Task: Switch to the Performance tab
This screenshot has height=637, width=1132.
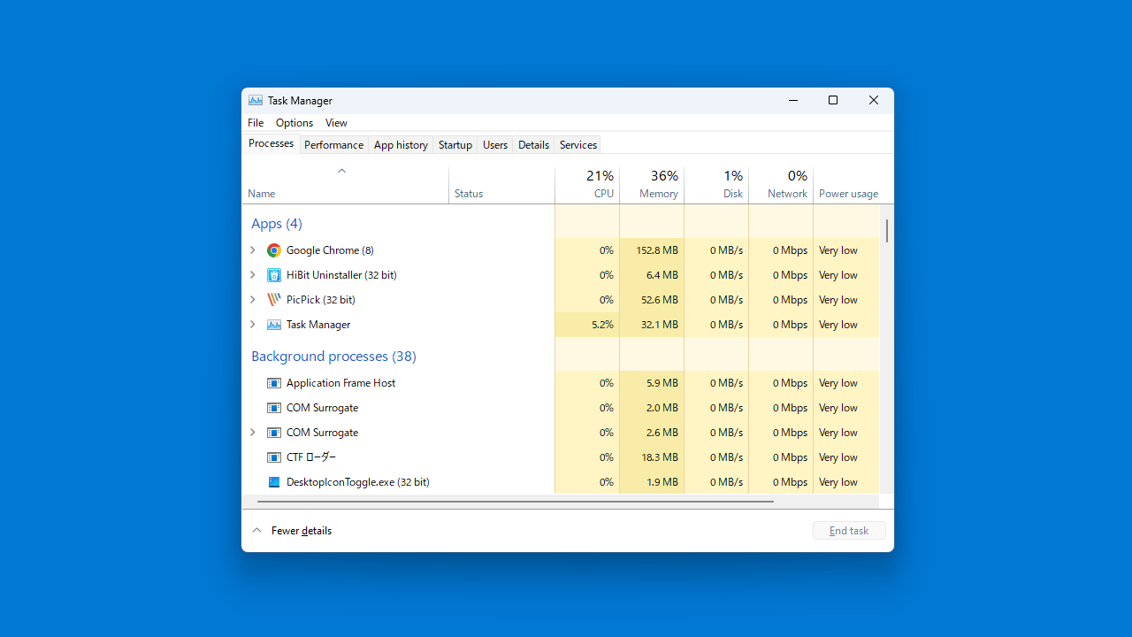Action: [x=334, y=145]
